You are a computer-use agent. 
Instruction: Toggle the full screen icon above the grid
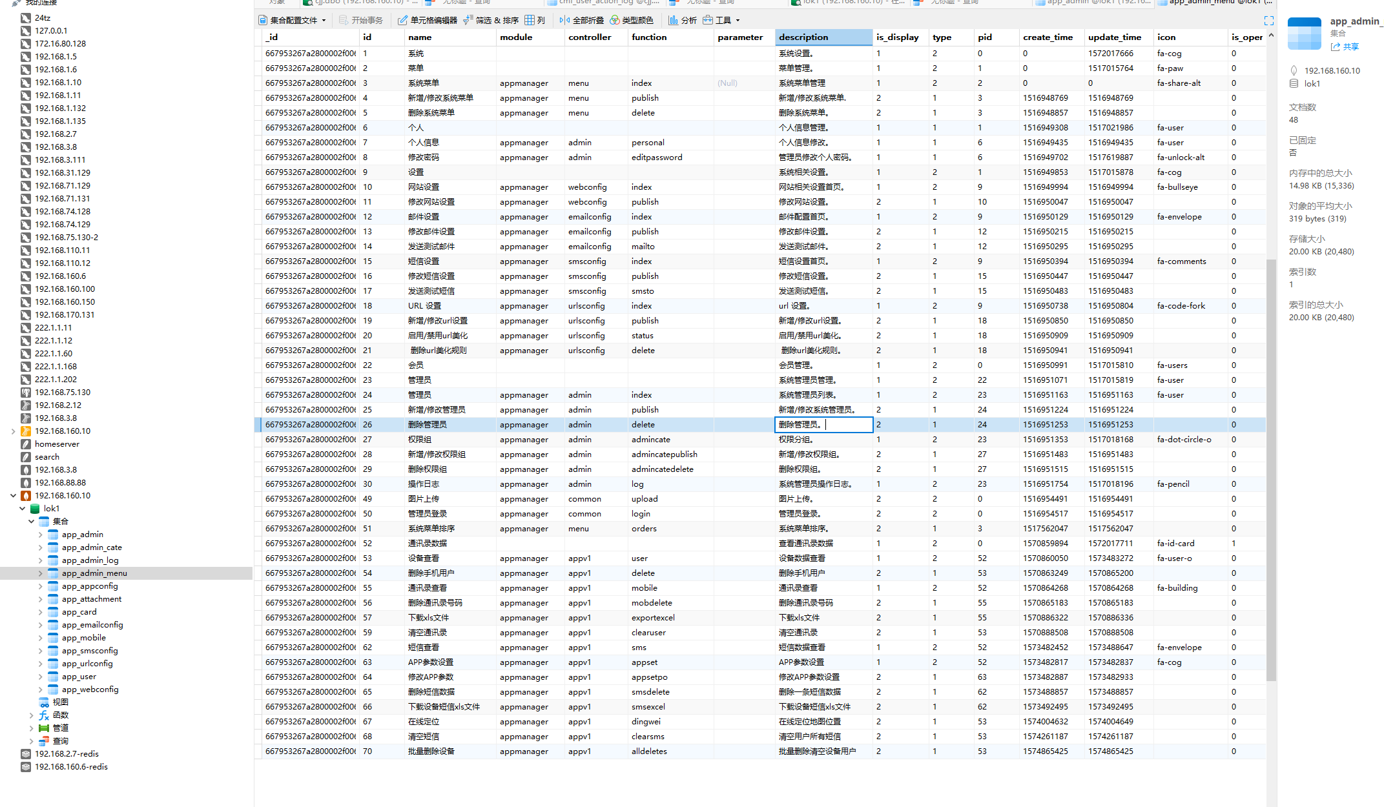tap(1268, 21)
